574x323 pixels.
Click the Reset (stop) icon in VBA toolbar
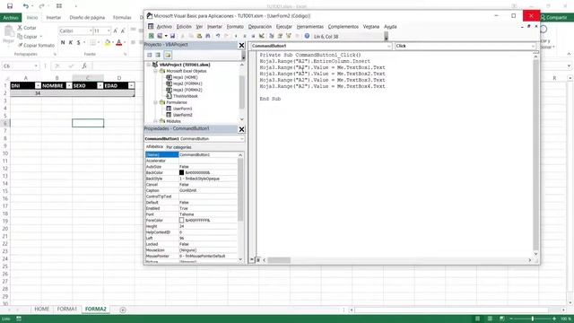click(253, 36)
